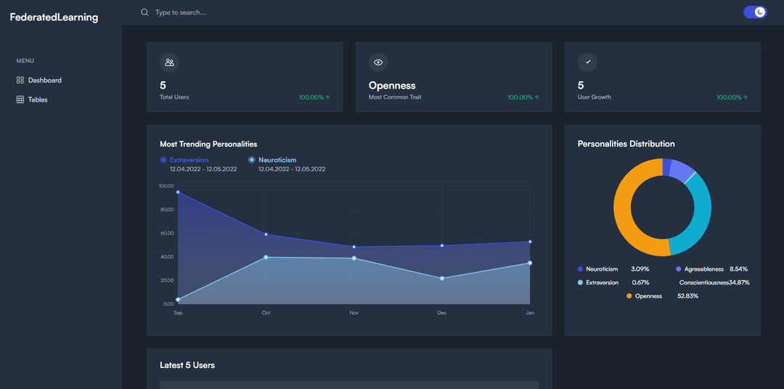The width and height of the screenshot is (784, 389).
Task: Click the Dashboard grid icon in sidebar
Action: tap(20, 80)
